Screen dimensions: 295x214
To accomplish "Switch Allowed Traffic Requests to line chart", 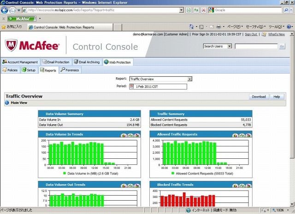I will 242,135.
